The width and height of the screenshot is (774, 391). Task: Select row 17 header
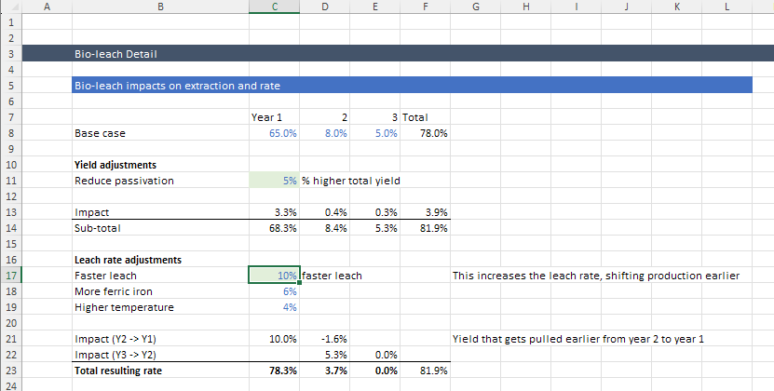coord(11,276)
